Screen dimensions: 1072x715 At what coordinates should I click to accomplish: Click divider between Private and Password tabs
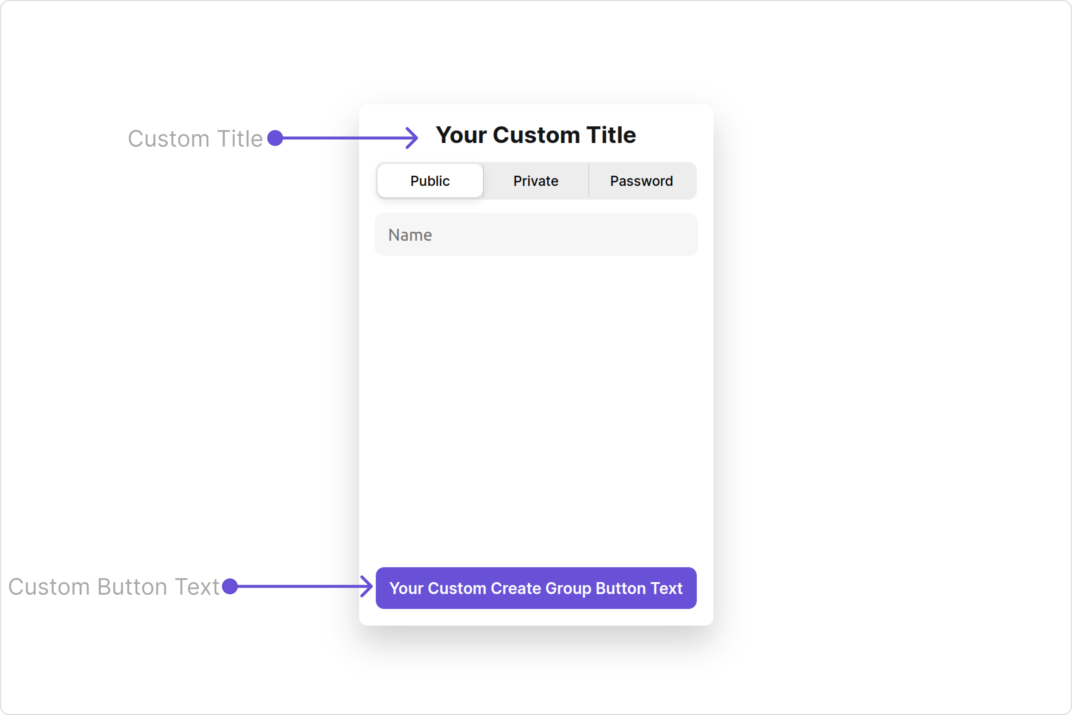pyautogui.click(x=588, y=181)
